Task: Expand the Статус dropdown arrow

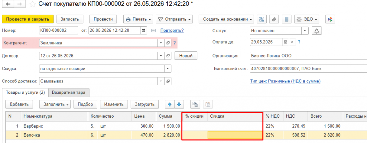Action: click(305, 31)
